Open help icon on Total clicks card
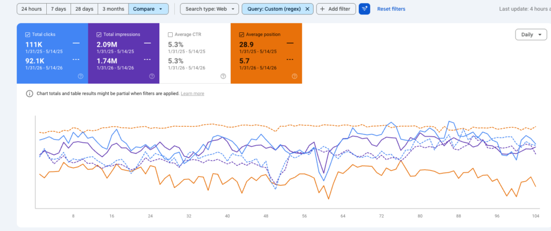551x231 pixels. [x=81, y=76]
